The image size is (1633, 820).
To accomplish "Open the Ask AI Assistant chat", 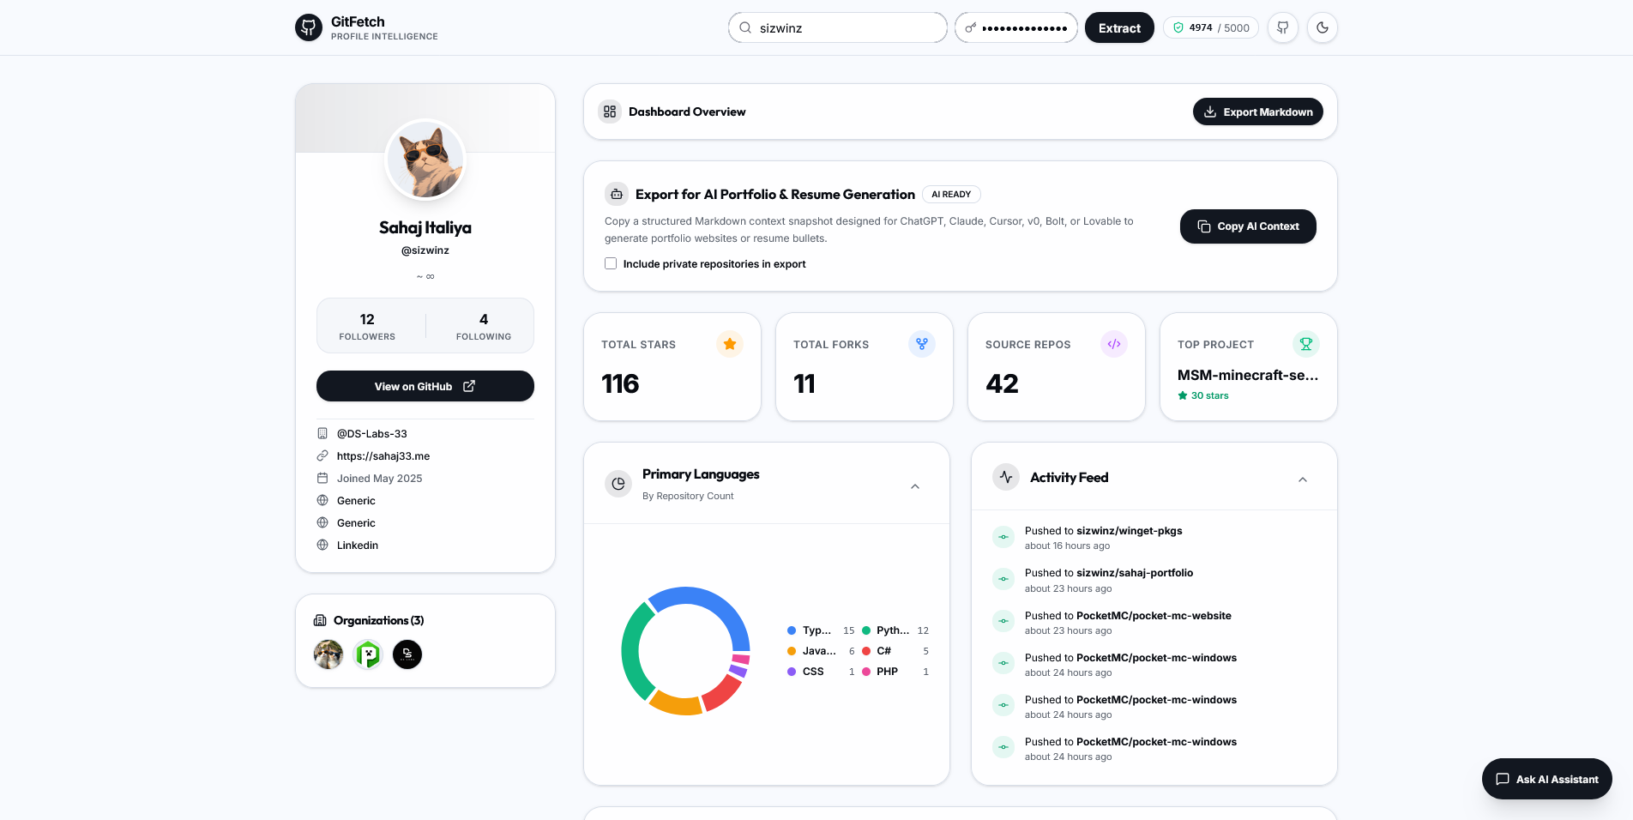I will point(1547,779).
